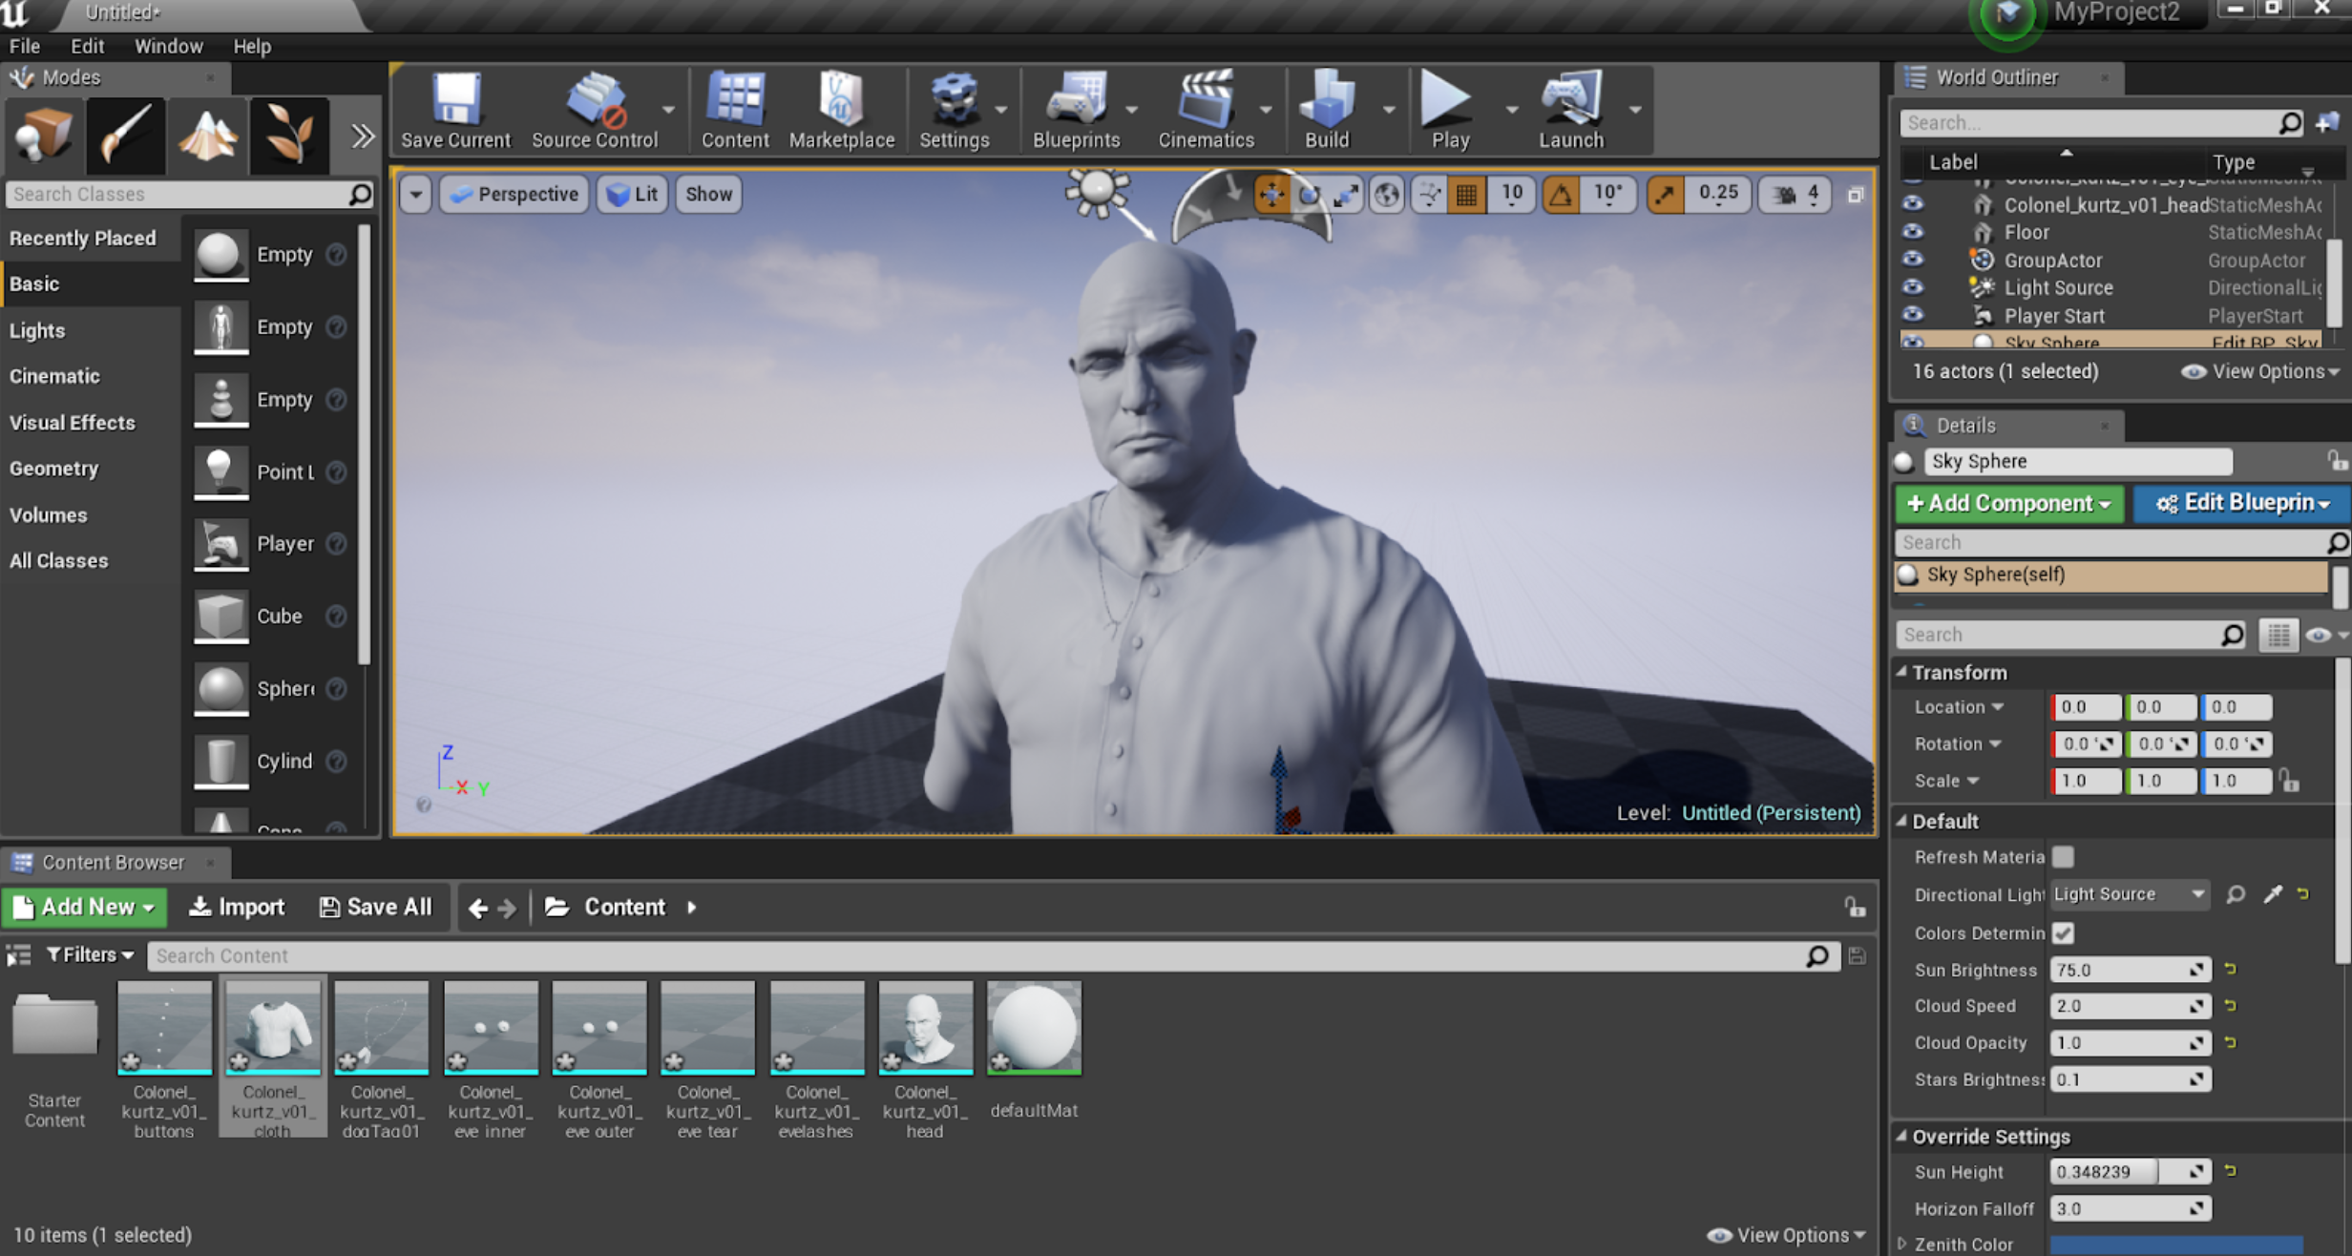
Task: Select the Colonel_kurtz_v01_head asset thumbnail
Action: click(x=925, y=1028)
